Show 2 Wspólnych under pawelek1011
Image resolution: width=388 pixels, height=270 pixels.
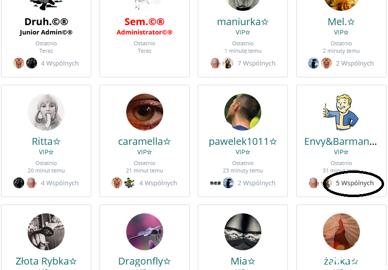pos(256,183)
